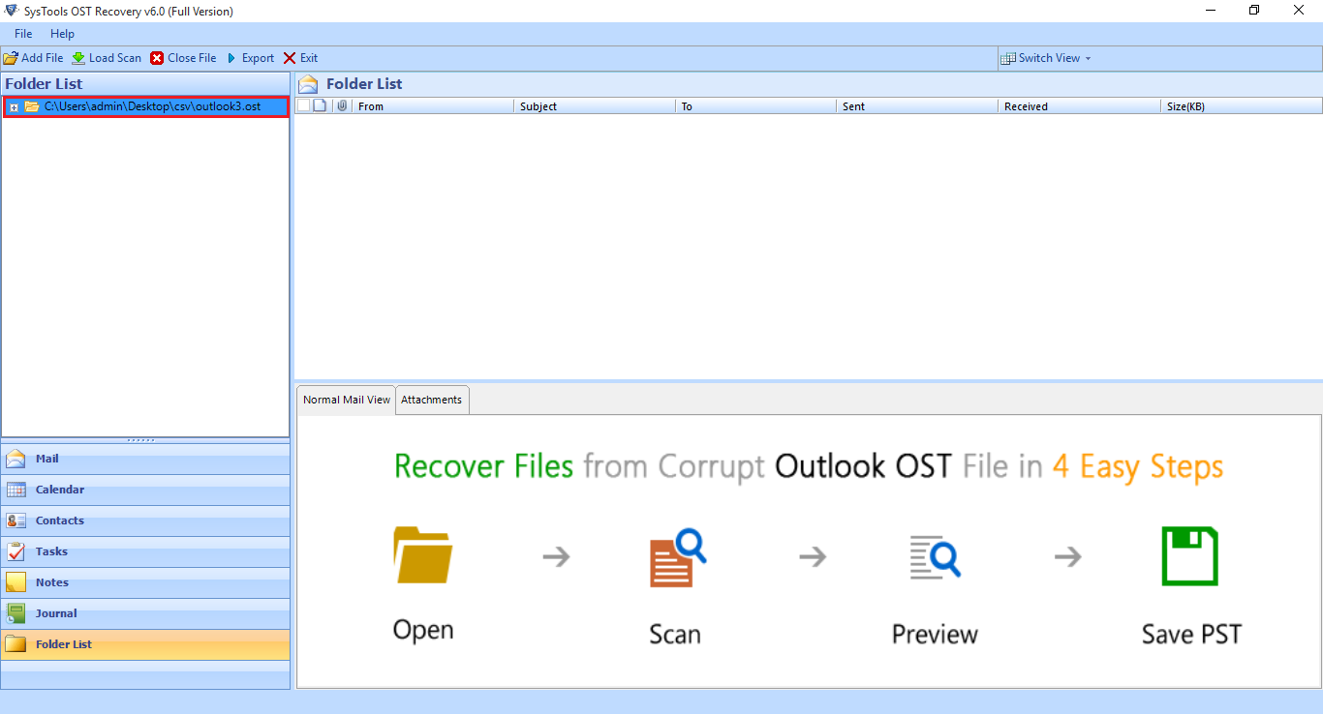Image resolution: width=1323 pixels, height=714 pixels.
Task: Click the item type column header icon
Action: point(320,105)
